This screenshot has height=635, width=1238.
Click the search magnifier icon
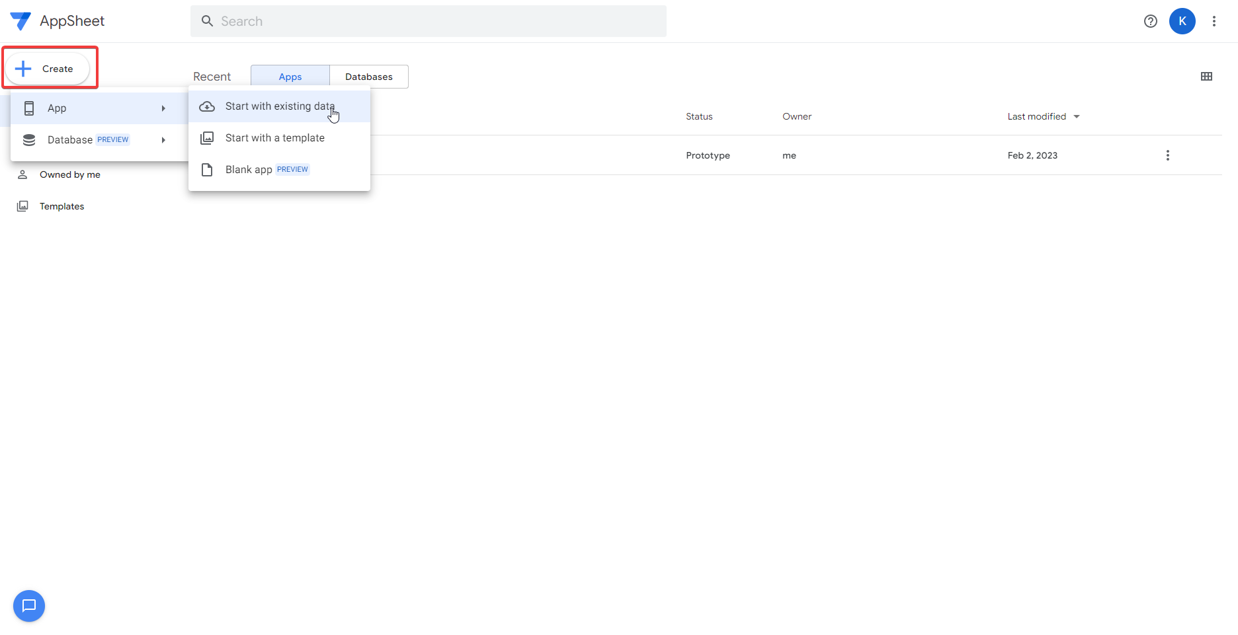pyautogui.click(x=207, y=21)
